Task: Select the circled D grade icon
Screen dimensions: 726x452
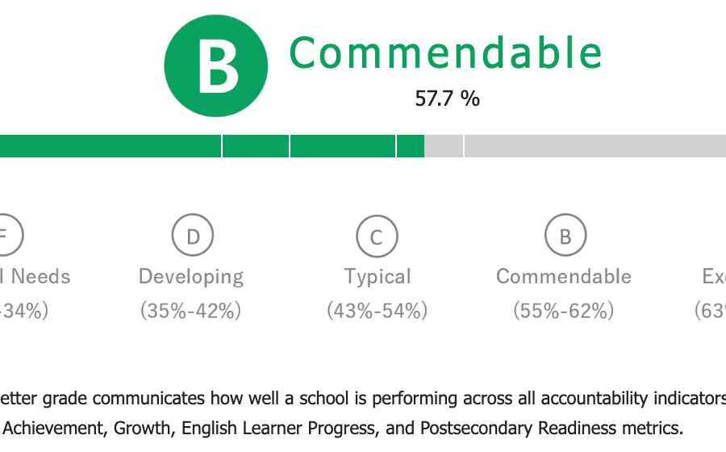Action: tap(193, 235)
